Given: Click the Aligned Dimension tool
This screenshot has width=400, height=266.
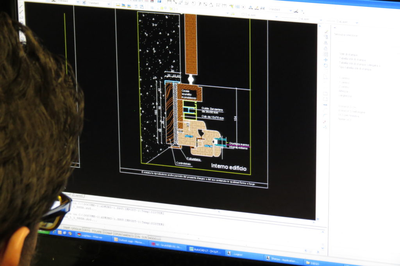Looking at the screenshot, I should click(175, 2).
